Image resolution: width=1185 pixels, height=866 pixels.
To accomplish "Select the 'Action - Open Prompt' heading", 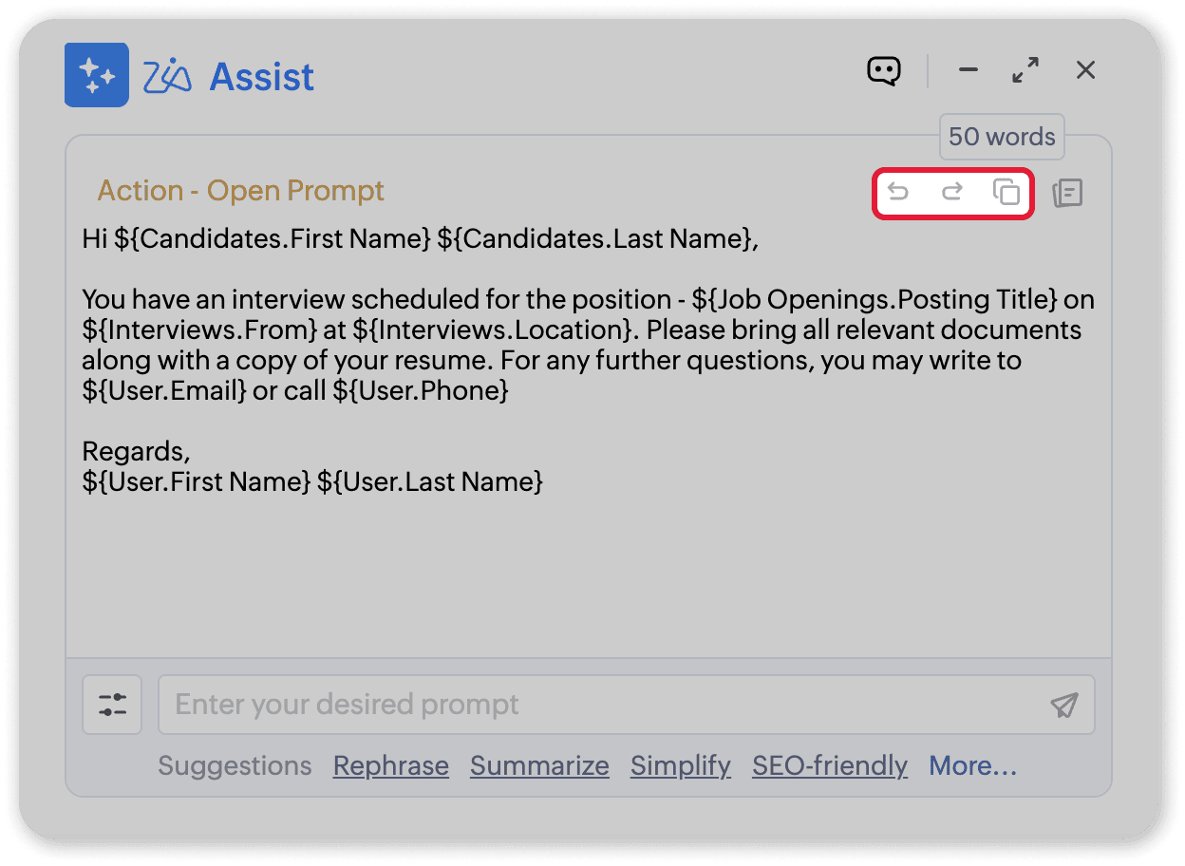I will click(x=241, y=191).
